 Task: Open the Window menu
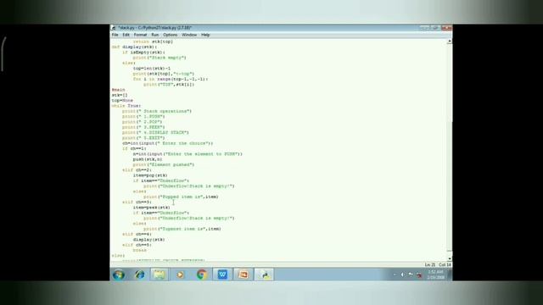click(x=189, y=35)
